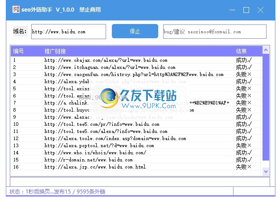Click the bug/建议 email field

coord(214,32)
